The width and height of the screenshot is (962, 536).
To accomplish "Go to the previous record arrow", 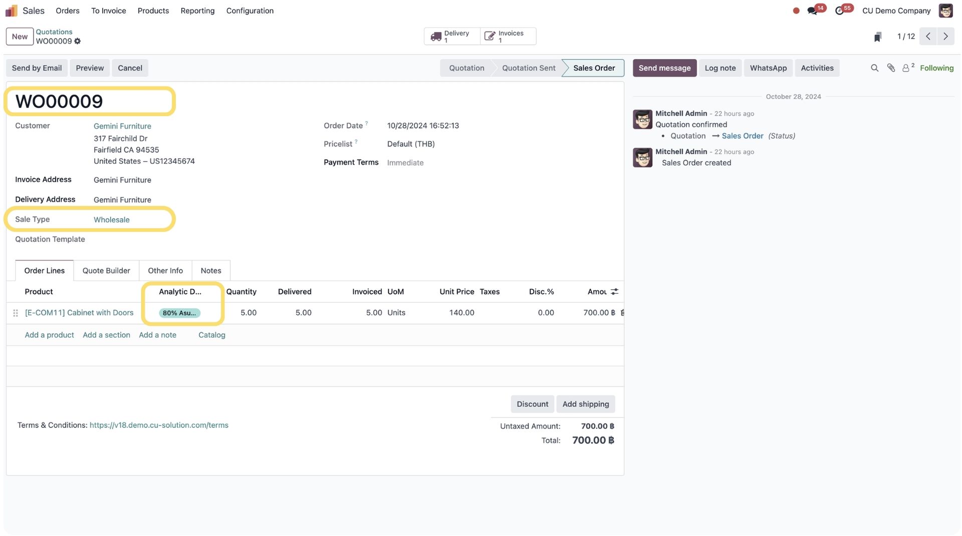I will [928, 37].
